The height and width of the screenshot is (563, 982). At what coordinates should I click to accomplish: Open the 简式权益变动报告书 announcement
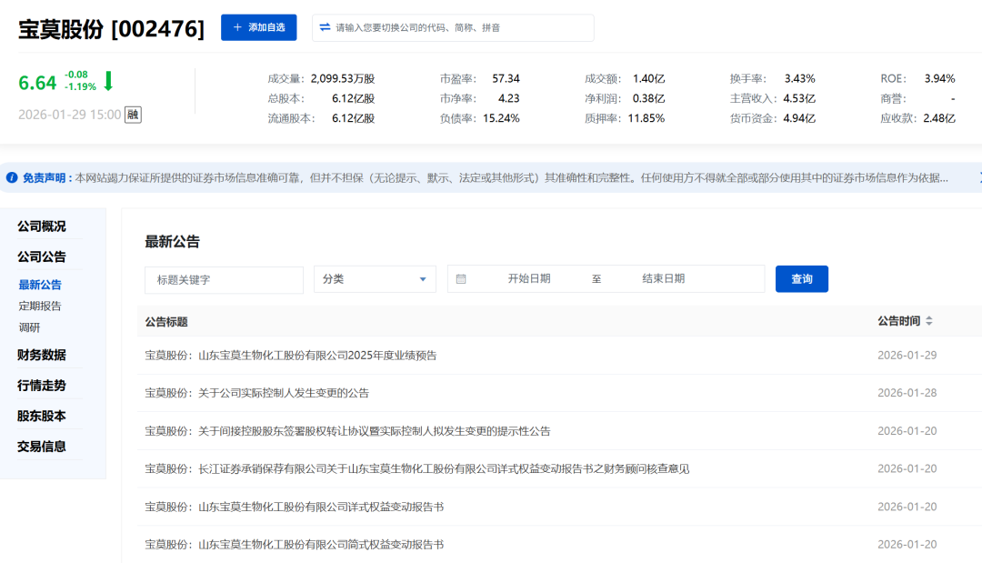pos(295,544)
